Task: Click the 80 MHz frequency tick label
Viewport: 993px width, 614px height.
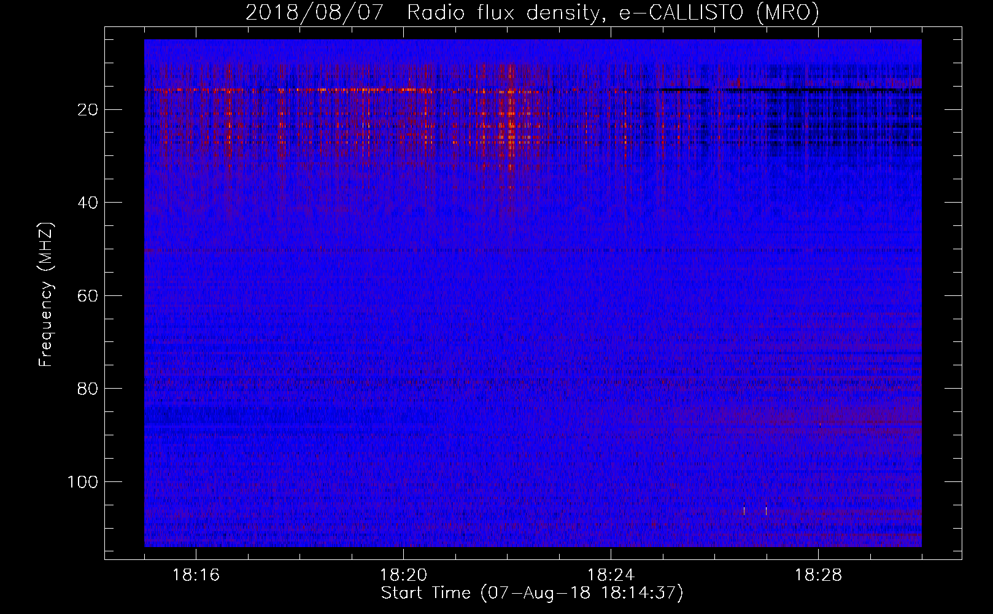Action: (88, 389)
